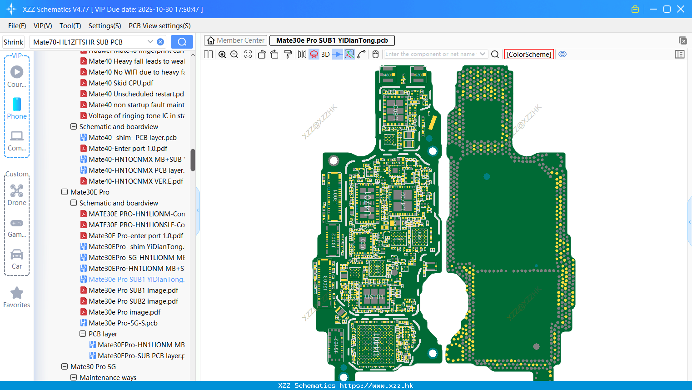Select the paint roller highlight tool
Image resolution: width=692 pixels, height=390 pixels.
(x=288, y=54)
